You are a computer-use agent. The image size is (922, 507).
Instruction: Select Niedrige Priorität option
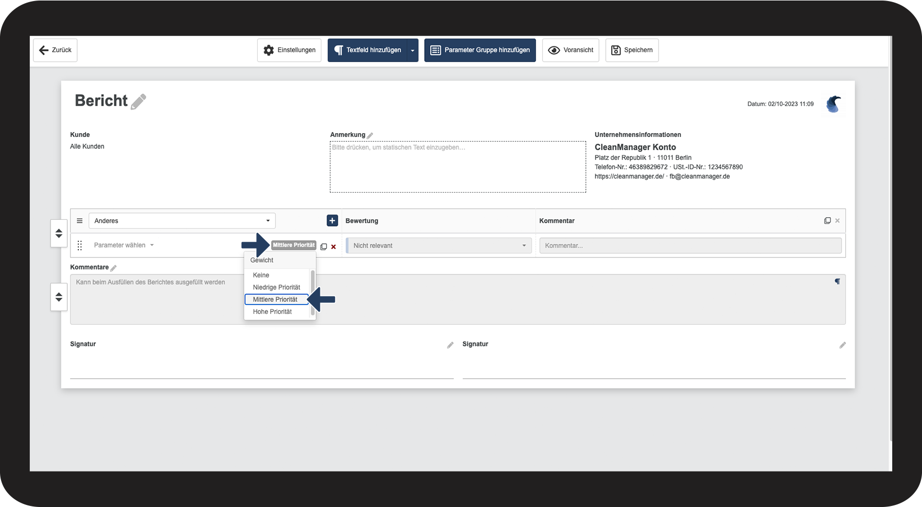point(278,287)
